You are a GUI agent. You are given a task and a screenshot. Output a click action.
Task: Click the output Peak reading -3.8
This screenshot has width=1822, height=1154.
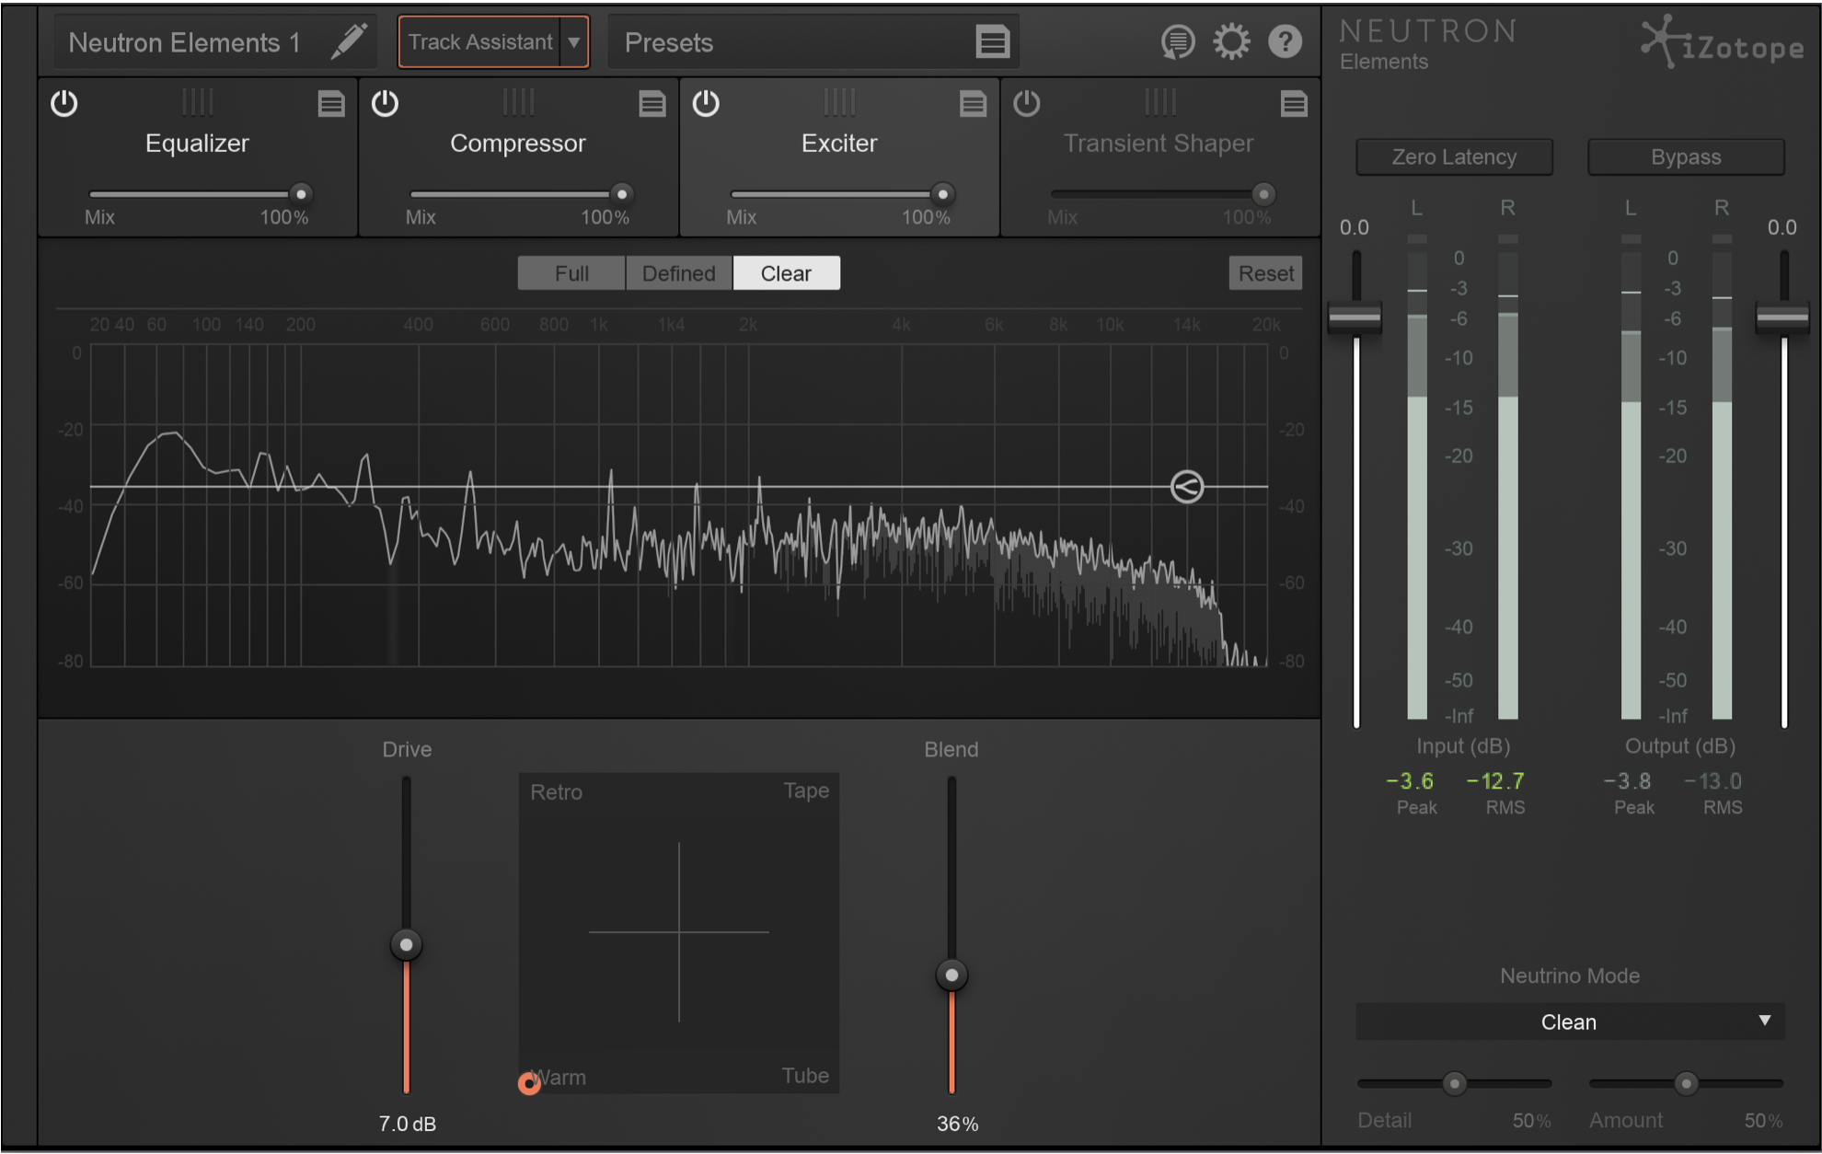1627,781
